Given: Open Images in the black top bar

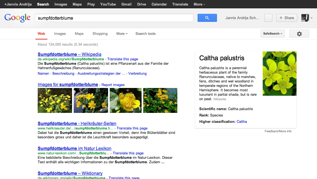Looking at the screenshot, I should coord(61,4).
